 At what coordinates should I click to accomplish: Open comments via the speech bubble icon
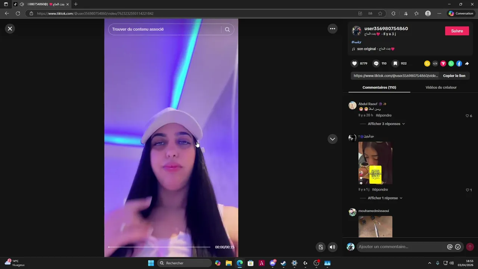(x=376, y=64)
